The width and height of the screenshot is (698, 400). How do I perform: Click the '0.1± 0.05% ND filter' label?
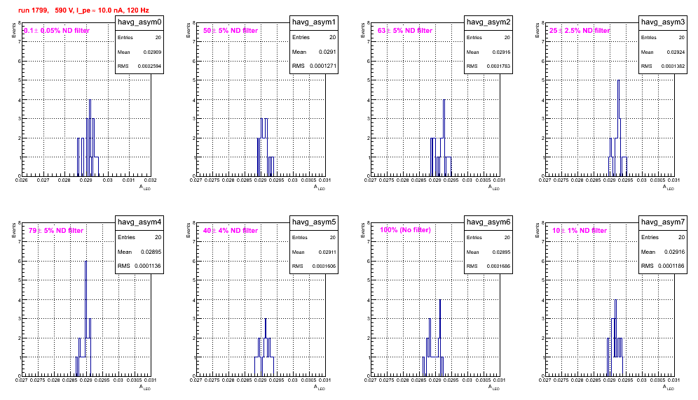57,31
